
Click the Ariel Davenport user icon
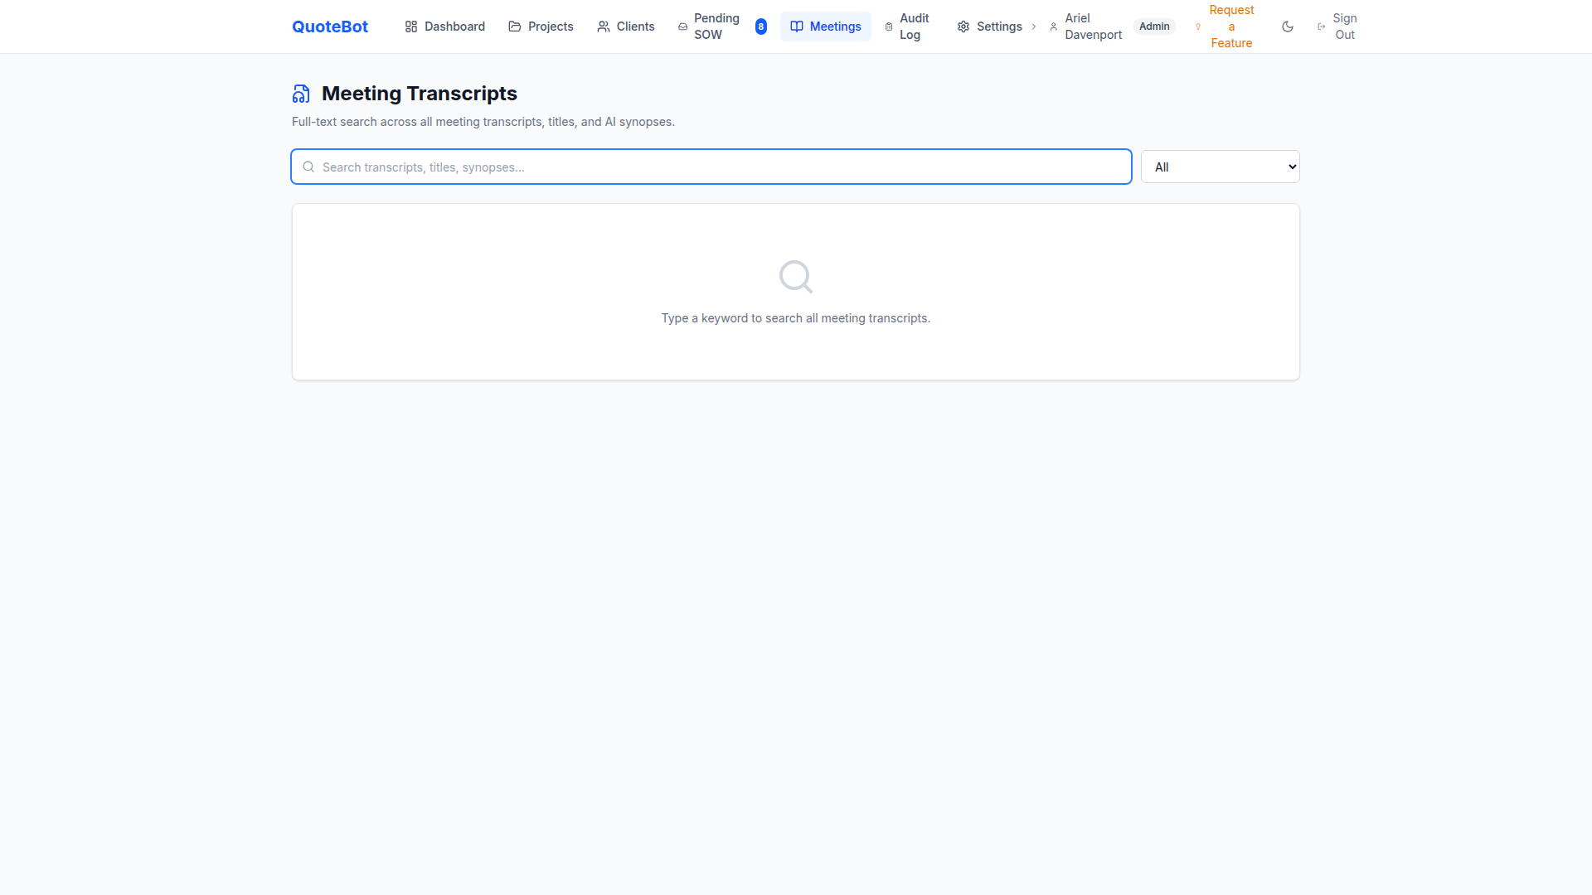pos(1052,26)
